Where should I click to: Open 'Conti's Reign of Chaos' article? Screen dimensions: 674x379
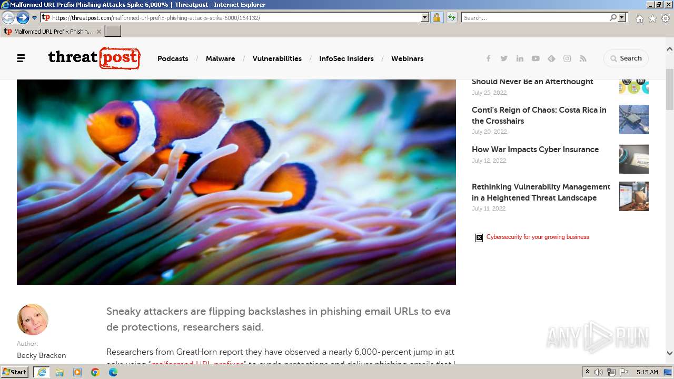click(539, 115)
